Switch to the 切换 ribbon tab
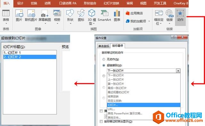The image size is (205, 126). point(34,3)
